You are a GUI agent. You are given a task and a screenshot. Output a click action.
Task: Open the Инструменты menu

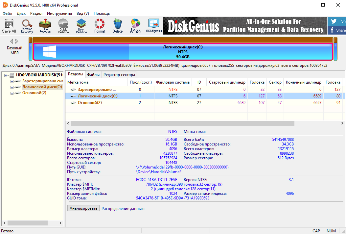click(x=59, y=13)
